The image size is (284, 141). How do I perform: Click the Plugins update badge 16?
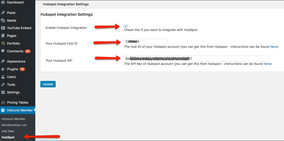[x=22, y=69]
